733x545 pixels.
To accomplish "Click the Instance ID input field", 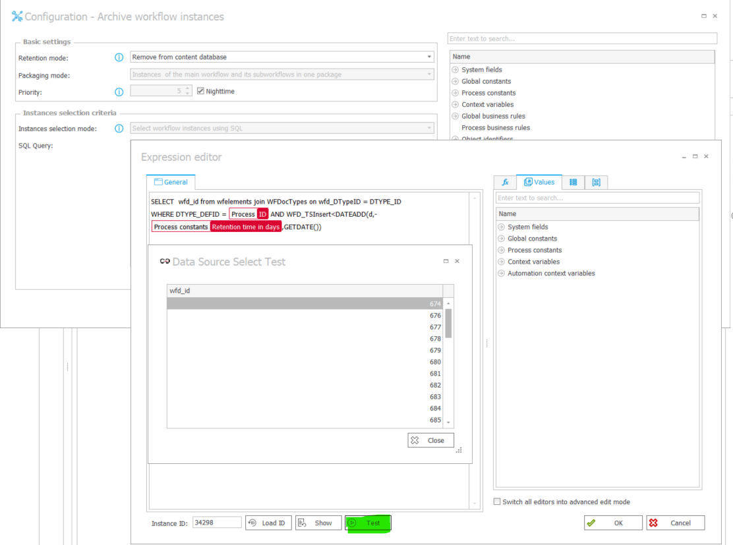I will pos(217,523).
